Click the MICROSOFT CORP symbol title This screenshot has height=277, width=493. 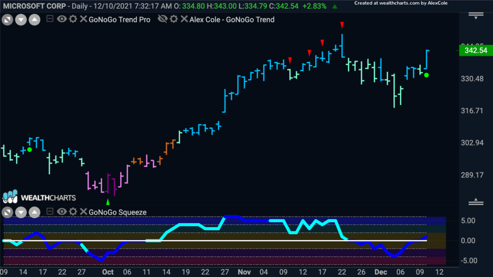pos(35,6)
